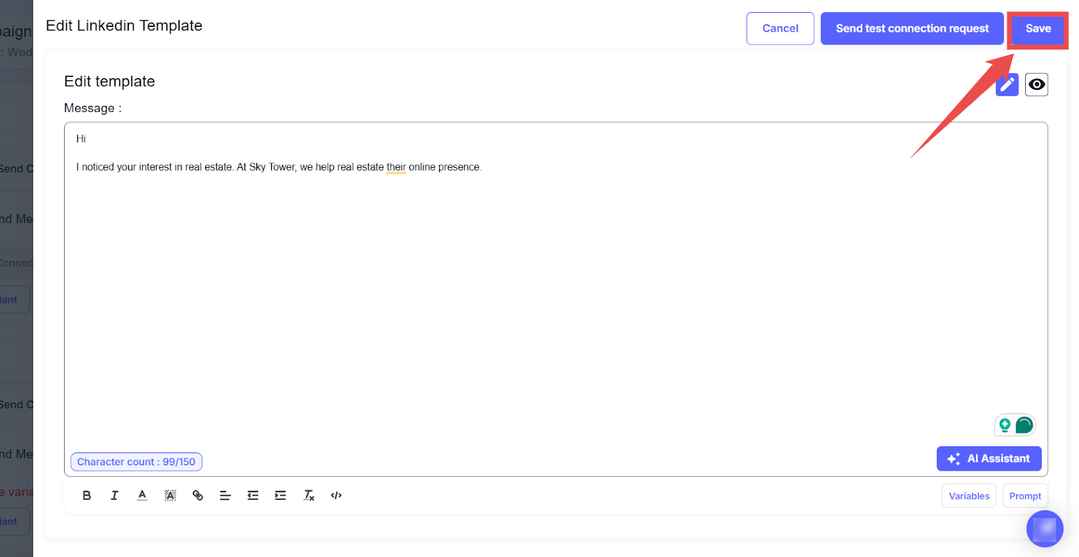Open the text background highlight color

pos(170,496)
